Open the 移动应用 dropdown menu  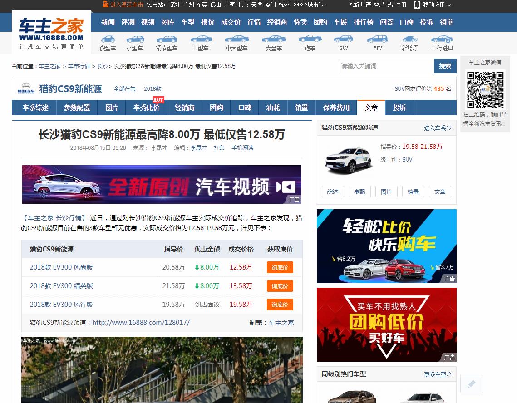[x=433, y=5]
